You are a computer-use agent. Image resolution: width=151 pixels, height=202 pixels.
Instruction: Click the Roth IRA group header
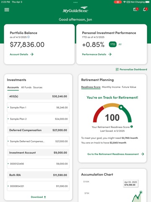pyautogui.click(x=38, y=175)
